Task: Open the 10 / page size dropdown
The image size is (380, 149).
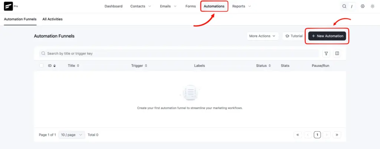Action: 72,135
